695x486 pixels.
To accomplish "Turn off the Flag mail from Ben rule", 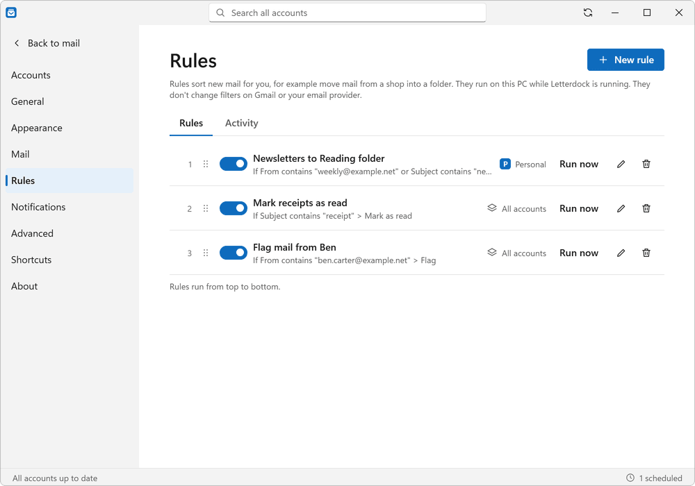I will pos(234,253).
